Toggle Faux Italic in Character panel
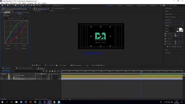Viewport: 185px width, 104px height. point(170,47)
